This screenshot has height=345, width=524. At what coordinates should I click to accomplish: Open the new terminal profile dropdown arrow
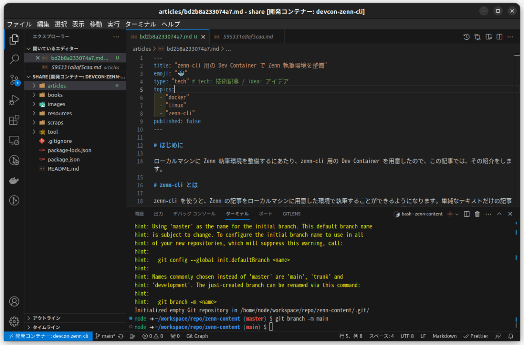pos(457,214)
